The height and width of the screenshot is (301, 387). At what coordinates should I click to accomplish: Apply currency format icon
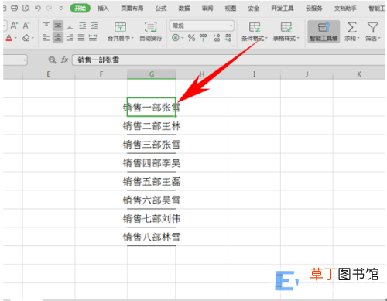coord(176,38)
